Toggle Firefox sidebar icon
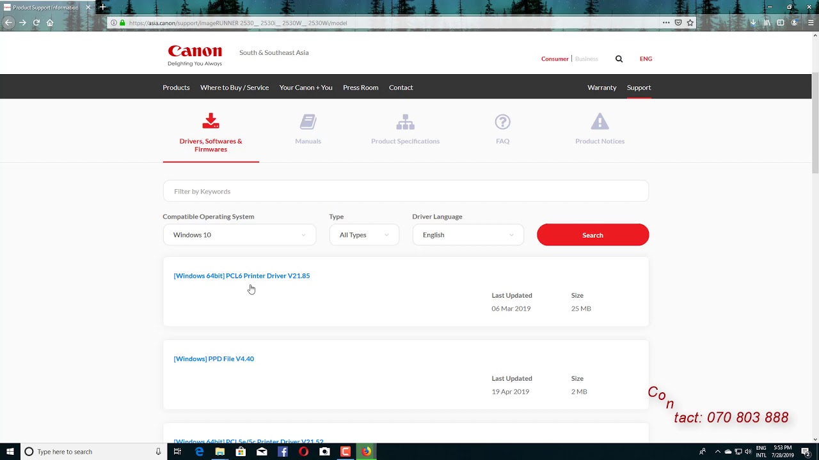Image resolution: width=819 pixels, height=460 pixels. click(x=781, y=22)
